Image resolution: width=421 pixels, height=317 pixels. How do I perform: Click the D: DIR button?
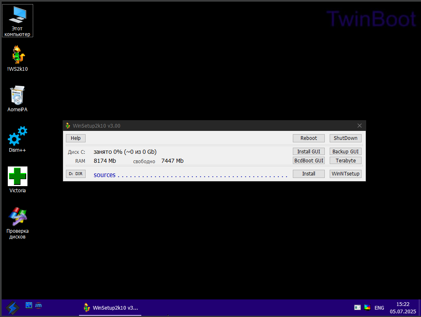(76, 173)
